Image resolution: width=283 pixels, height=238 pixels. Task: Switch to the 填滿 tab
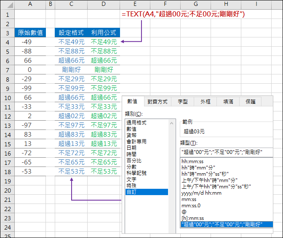[x=228, y=102]
